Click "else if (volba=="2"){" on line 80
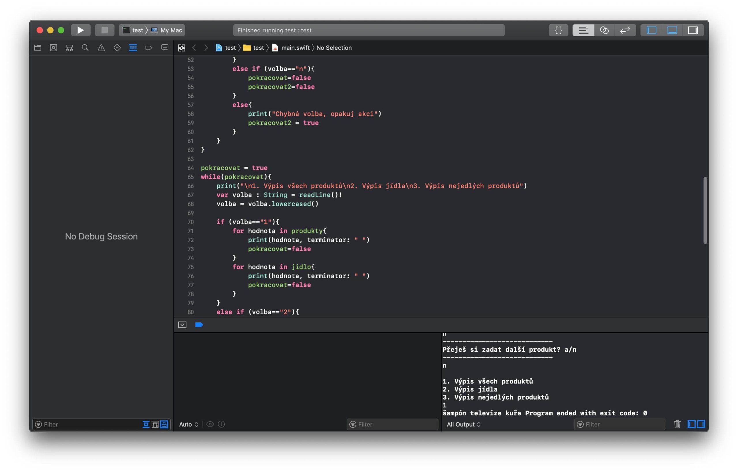The image size is (738, 471). [257, 312]
